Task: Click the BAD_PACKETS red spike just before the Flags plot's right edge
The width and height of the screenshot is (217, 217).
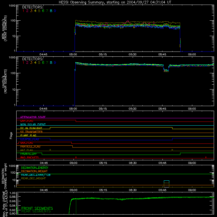Action: click(206, 157)
